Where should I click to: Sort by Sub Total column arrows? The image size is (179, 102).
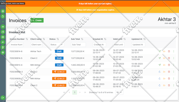pyautogui.click(x=82, y=39)
